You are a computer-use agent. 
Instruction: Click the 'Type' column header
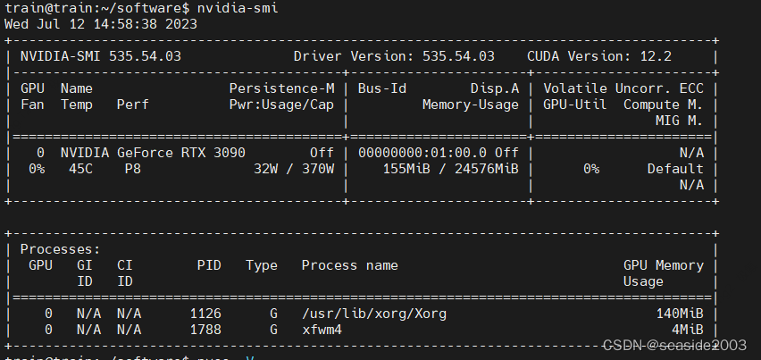click(262, 265)
